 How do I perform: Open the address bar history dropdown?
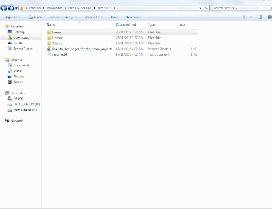[x=200, y=8]
